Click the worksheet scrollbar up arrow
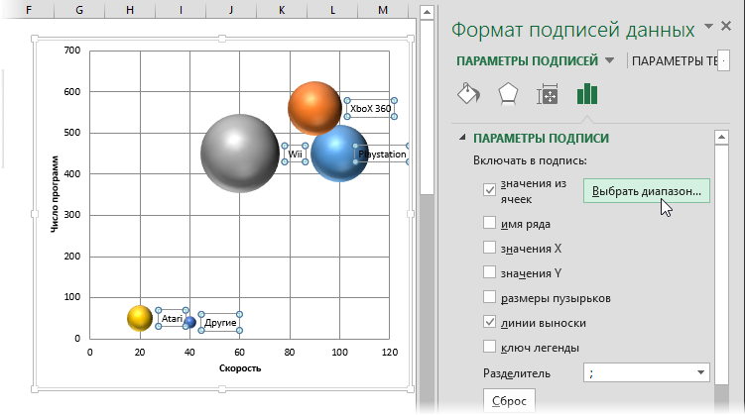 click(427, 13)
